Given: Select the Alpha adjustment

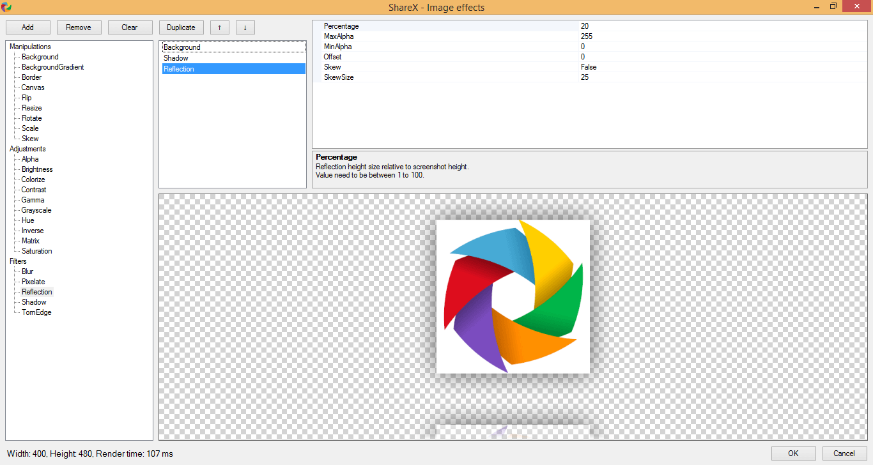Looking at the screenshot, I should click(x=30, y=159).
